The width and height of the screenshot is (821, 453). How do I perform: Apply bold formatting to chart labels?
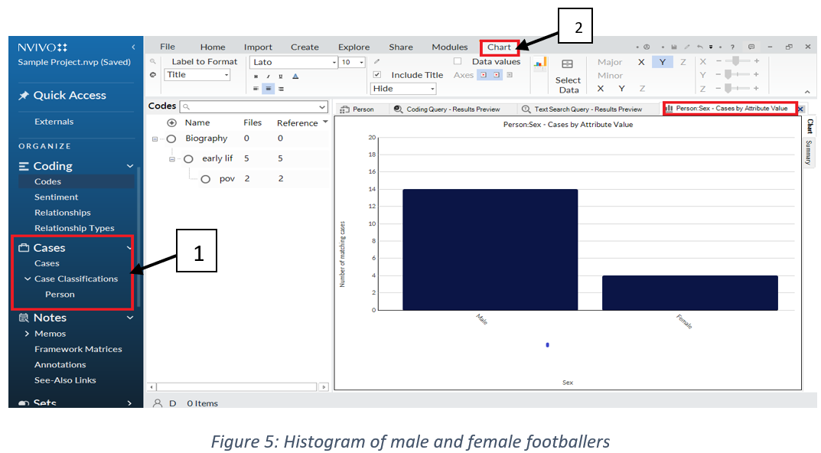pyautogui.click(x=256, y=74)
